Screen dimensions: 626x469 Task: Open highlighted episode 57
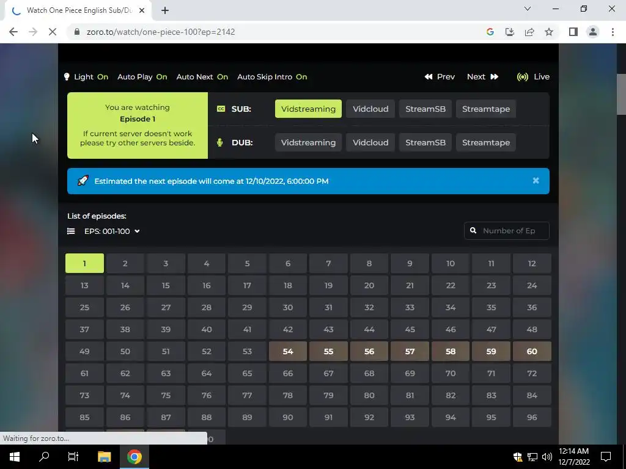(x=410, y=351)
